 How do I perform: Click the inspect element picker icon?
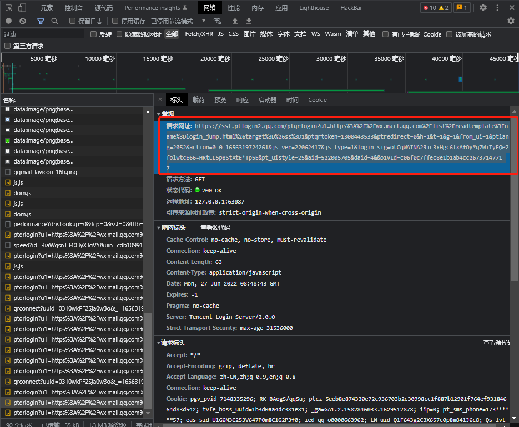pyautogui.click(x=8, y=8)
